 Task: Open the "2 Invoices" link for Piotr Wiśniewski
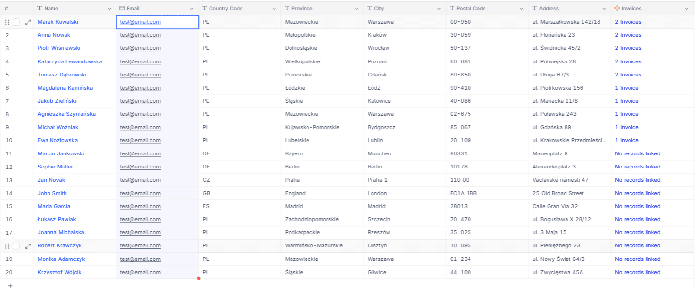pyautogui.click(x=628, y=48)
